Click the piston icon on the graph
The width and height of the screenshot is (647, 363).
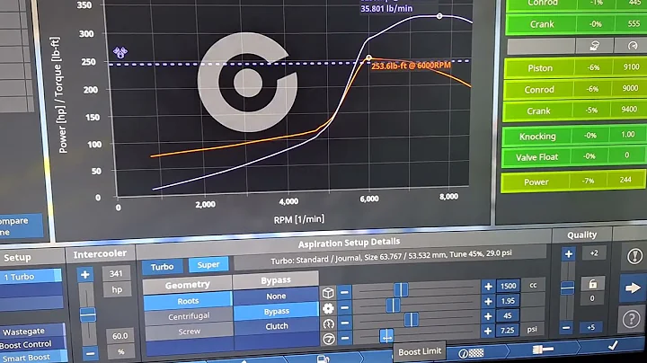click(x=120, y=52)
